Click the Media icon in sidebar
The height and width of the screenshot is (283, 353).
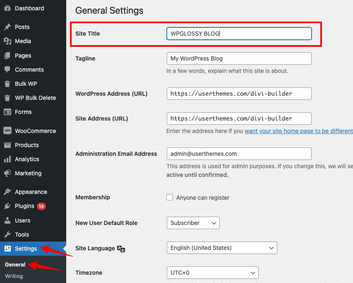click(7, 41)
